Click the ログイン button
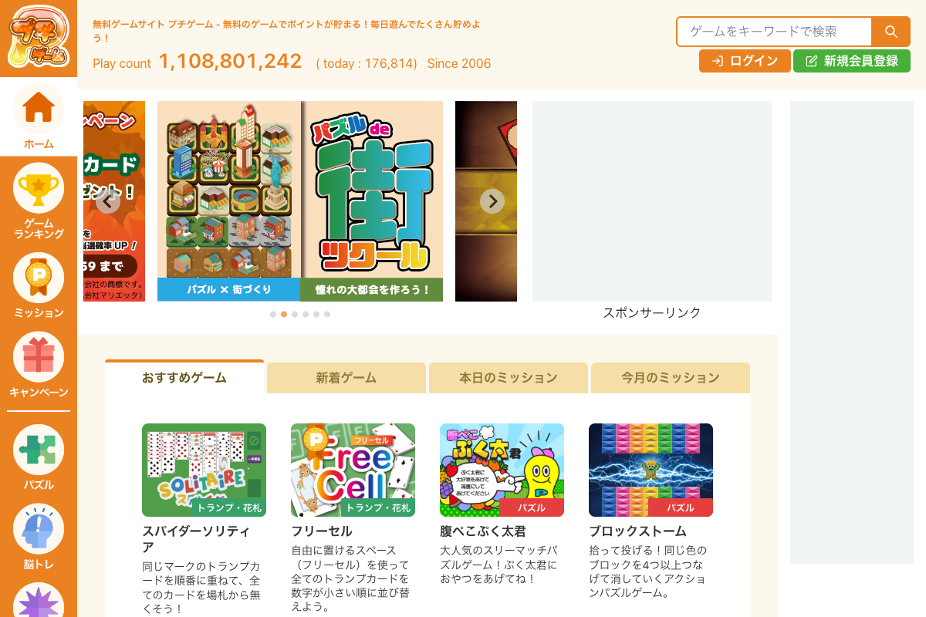Viewport: 926px width, 617px height. click(745, 61)
